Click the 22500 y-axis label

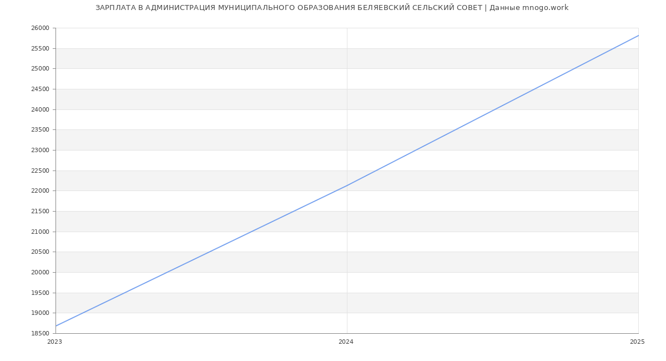[x=40, y=171]
